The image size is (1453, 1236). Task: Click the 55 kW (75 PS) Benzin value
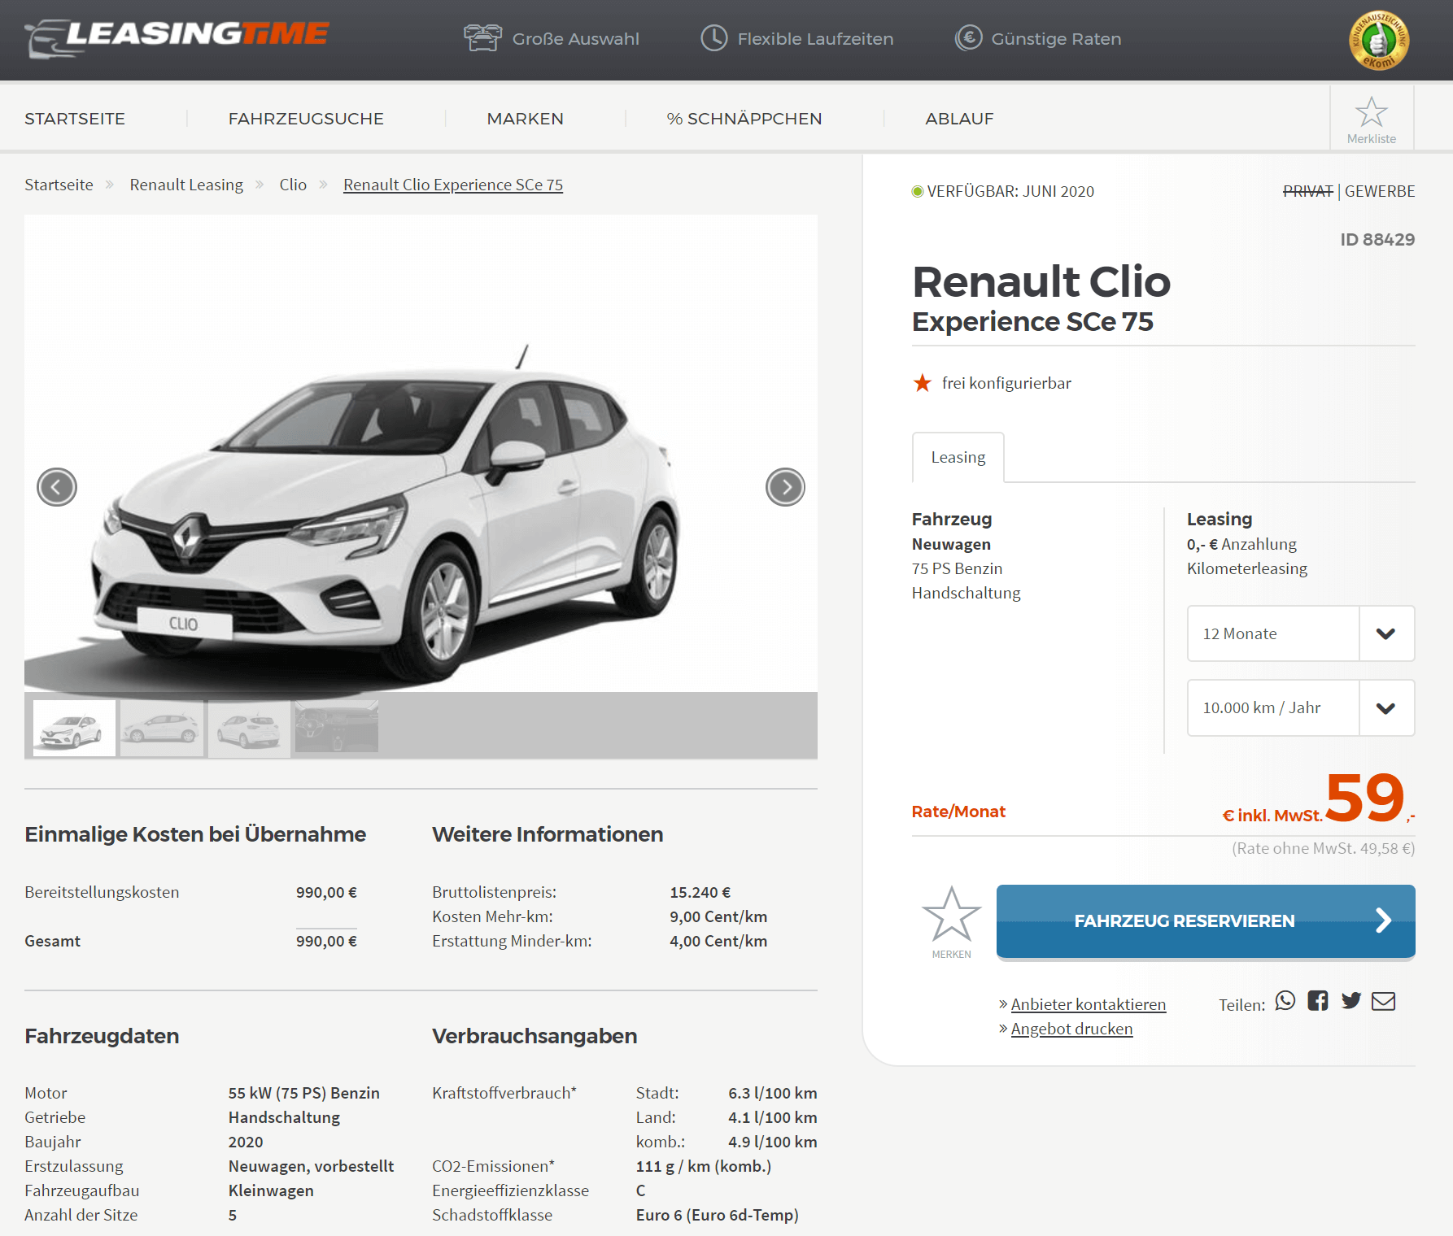(x=304, y=1093)
